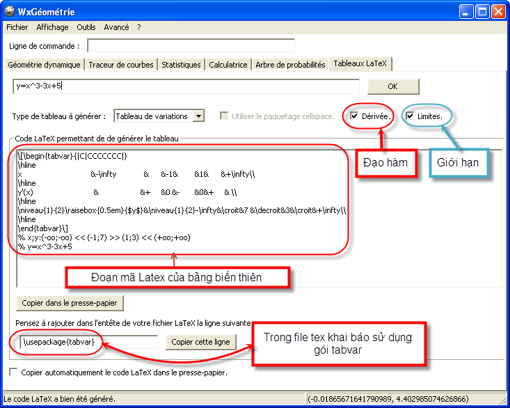The image size is (510, 408).
Task: Click the \usepackage{tabvar} text field
Action: (88, 342)
